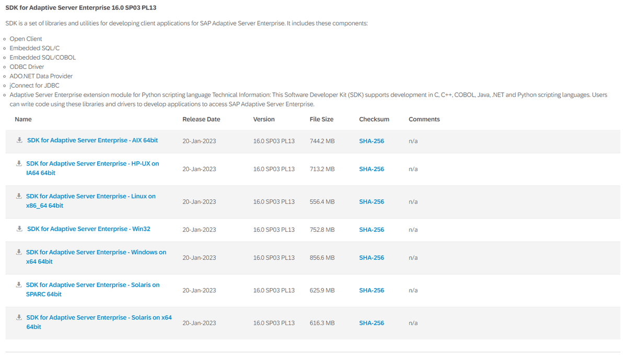Image resolution: width=627 pixels, height=357 pixels.
Task: Click download icon for Windows x64 SDK
Action: (19, 252)
